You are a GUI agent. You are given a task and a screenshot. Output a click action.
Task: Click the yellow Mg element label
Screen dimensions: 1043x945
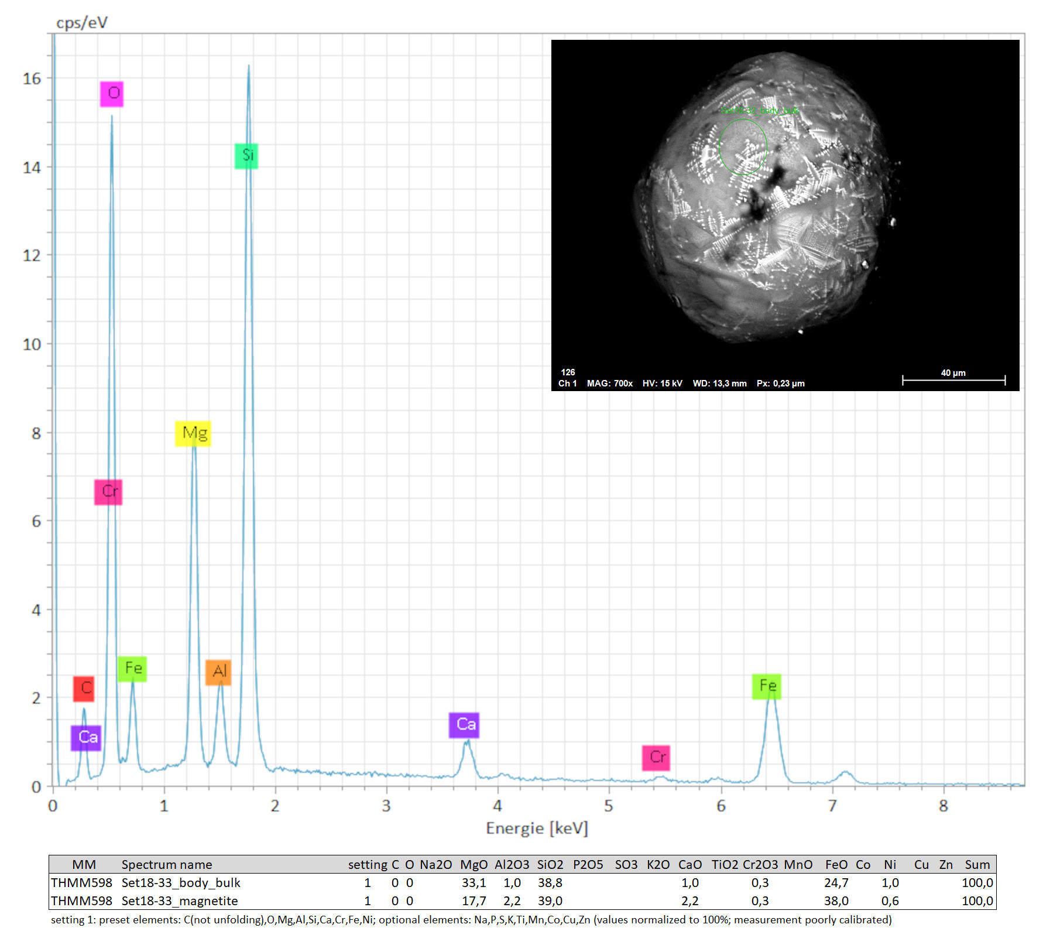point(193,433)
